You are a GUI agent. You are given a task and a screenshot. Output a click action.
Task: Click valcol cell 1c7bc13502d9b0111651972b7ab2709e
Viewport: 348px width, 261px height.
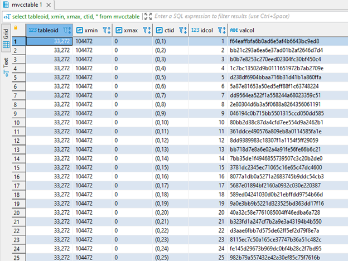coord(288,69)
